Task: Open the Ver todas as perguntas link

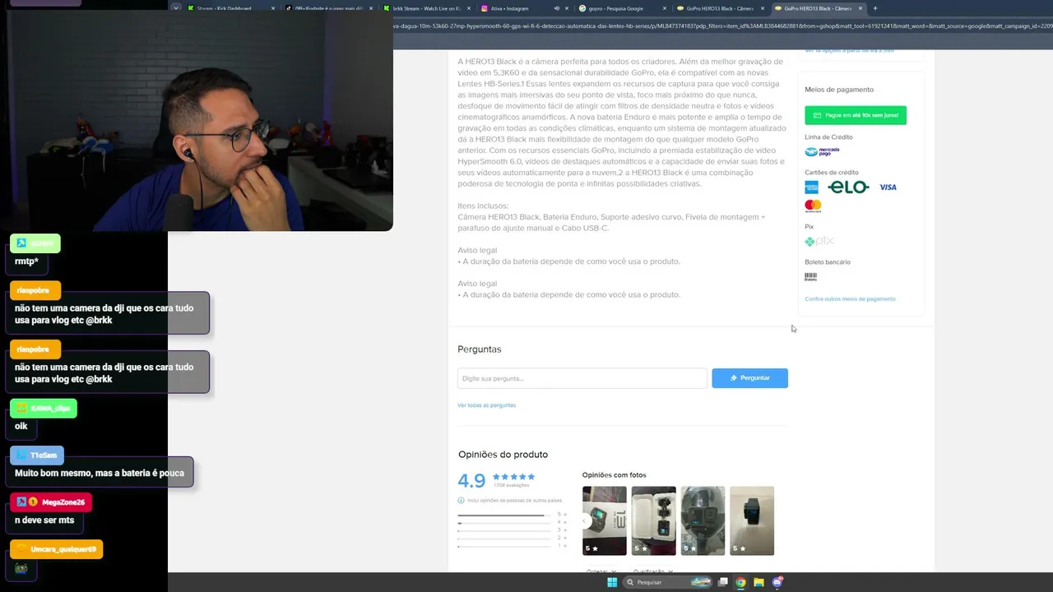Action: (x=486, y=405)
